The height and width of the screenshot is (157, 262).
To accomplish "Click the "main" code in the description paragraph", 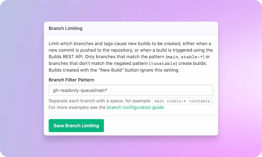I will coord(172,56).
